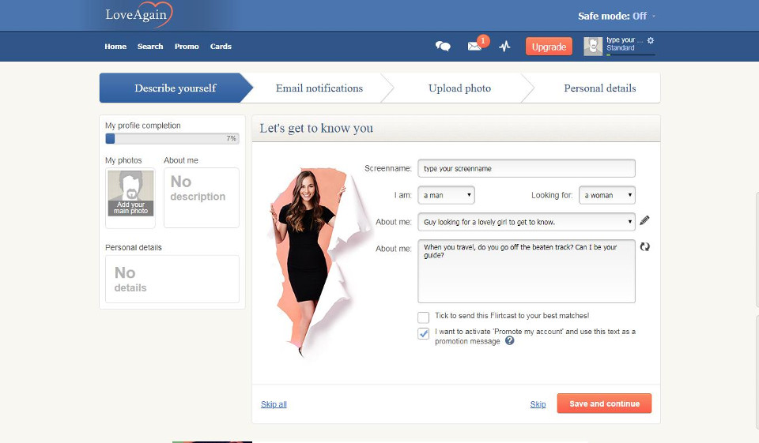Go to the Search menu item
The image size is (759, 443).
[x=150, y=47]
